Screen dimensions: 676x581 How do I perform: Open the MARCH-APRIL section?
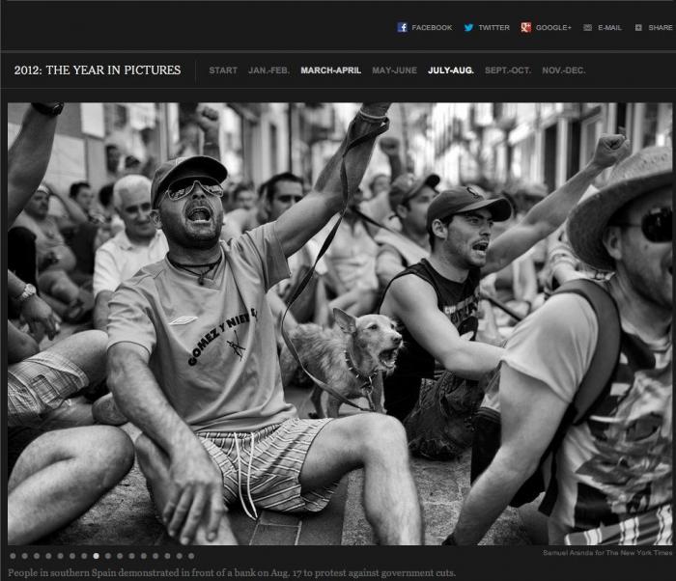[x=330, y=70]
